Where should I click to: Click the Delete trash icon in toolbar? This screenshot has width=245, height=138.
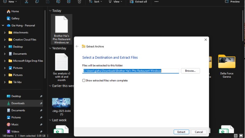pos(79,2)
